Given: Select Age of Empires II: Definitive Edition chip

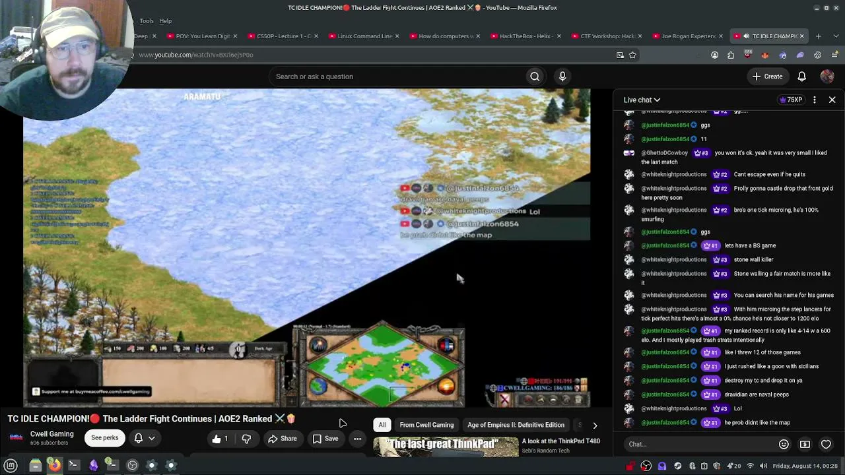Looking at the screenshot, I should click(x=516, y=425).
